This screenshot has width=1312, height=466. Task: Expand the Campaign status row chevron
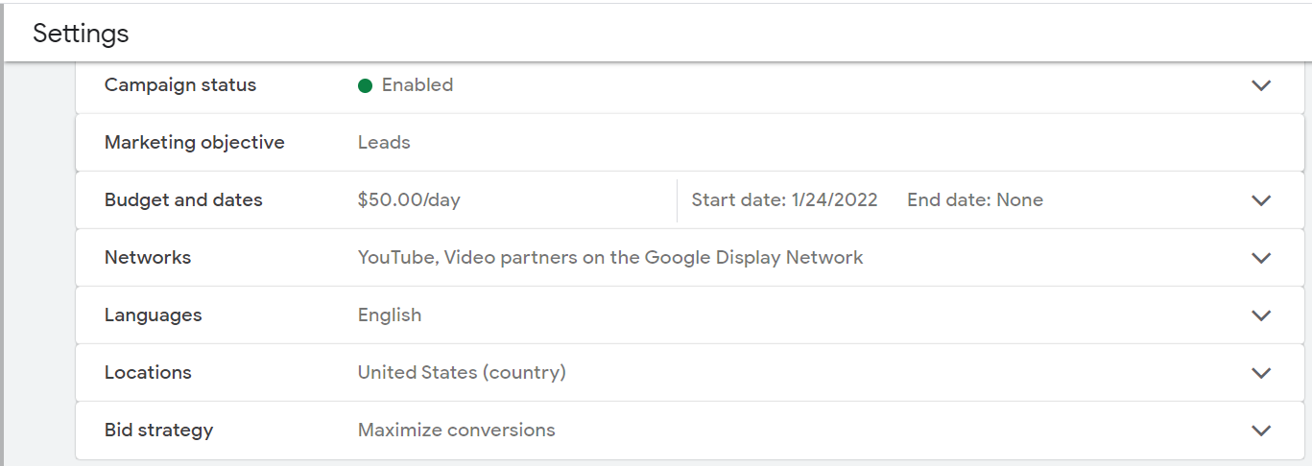coord(1261,85)
